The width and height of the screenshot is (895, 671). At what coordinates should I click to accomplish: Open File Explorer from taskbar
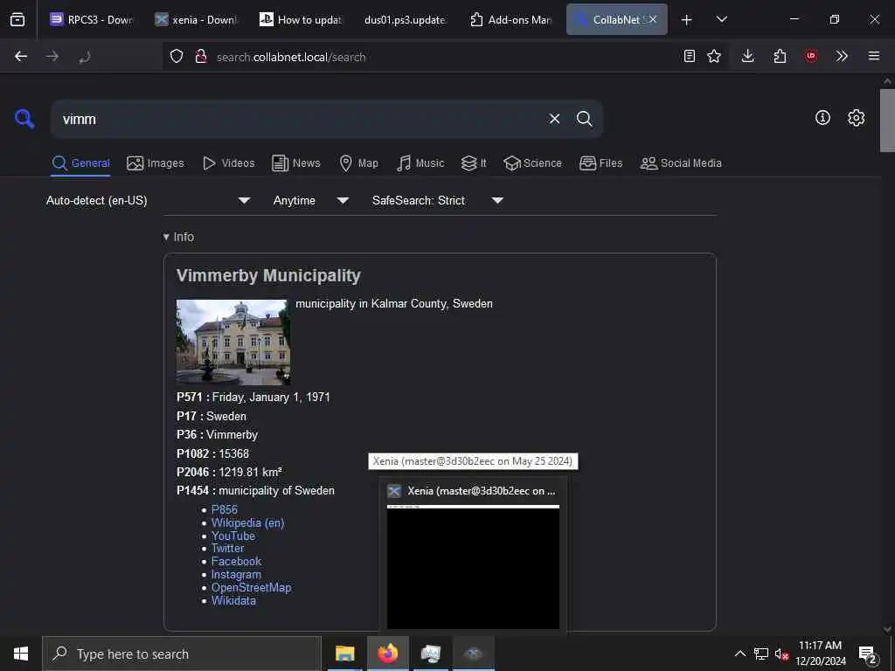[344, 654]
